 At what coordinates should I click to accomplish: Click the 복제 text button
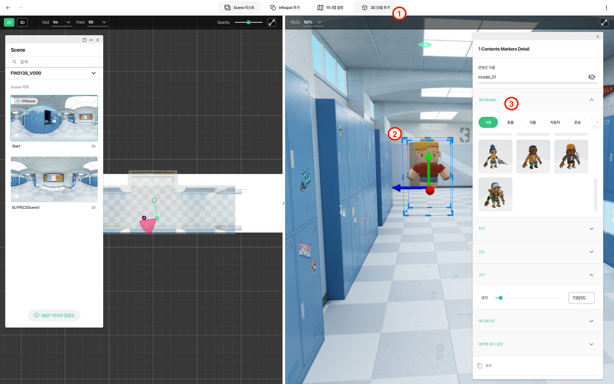point(488,365)
